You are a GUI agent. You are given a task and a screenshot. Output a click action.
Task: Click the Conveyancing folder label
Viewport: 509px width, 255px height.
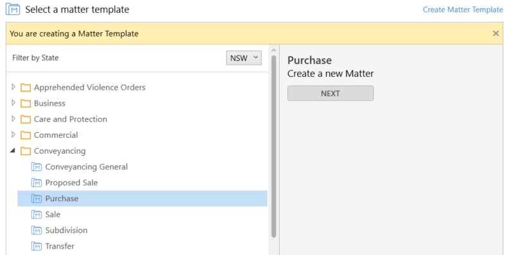pos(60,151)
